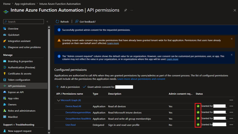
Task: Click the Certificates & secrets key icon
Action: tap(5, 74)
